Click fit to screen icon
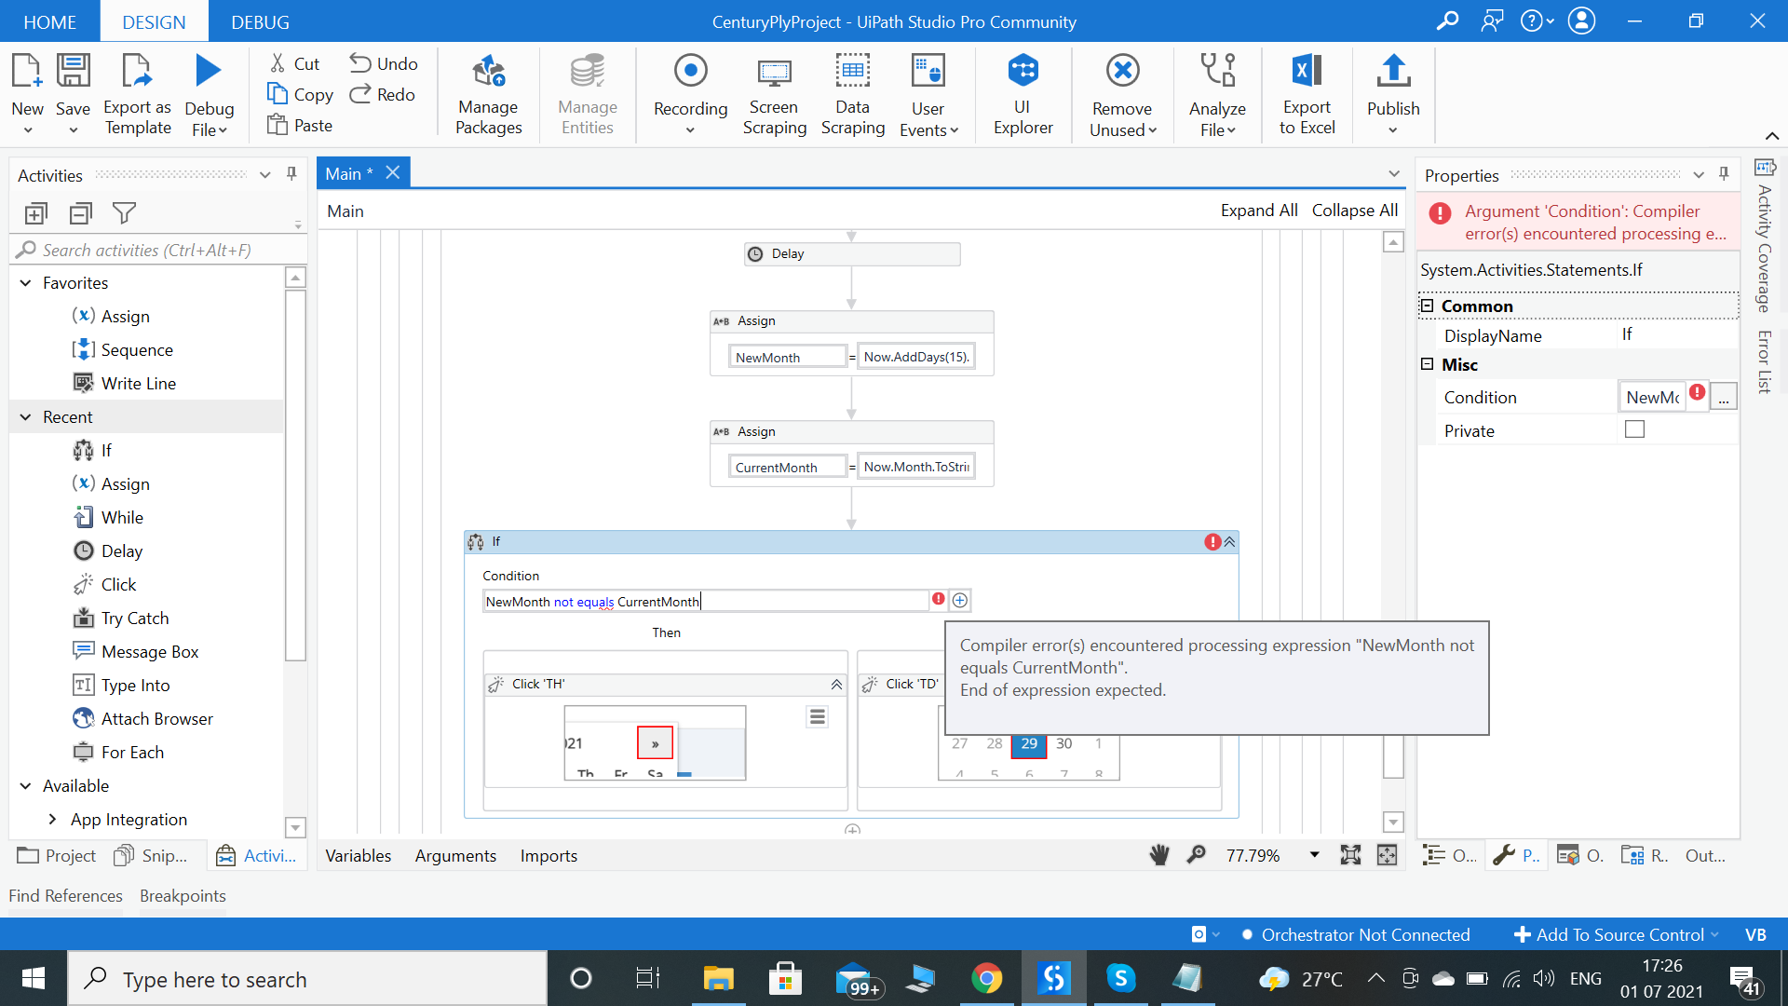Image resolution: width=1788 pixels, height=1006 pixels. click(1349, 855)
